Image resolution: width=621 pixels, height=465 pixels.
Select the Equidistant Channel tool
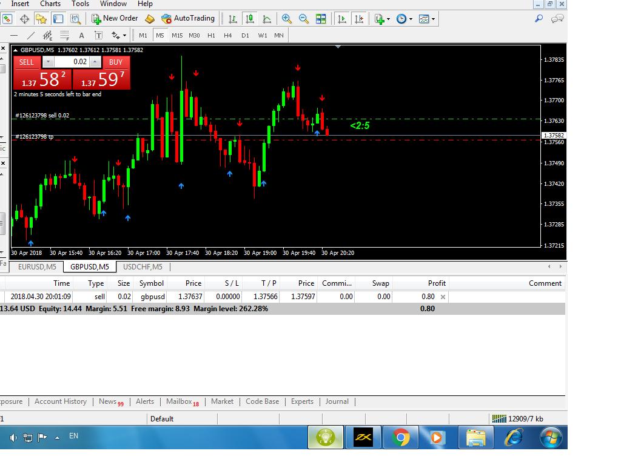[x=47, y=36]
